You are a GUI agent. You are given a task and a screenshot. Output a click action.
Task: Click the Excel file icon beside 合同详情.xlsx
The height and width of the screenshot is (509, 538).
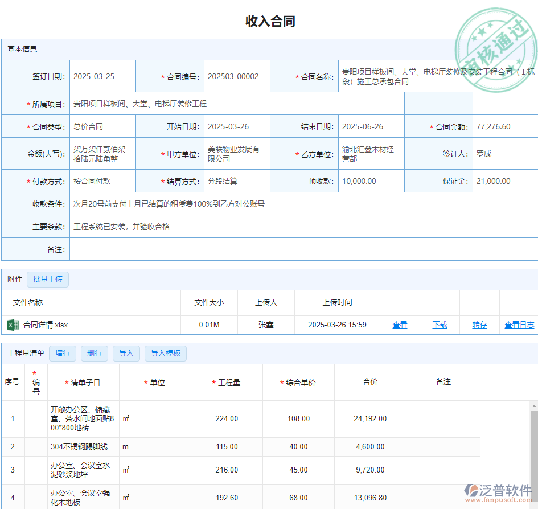click(x=12, y=325)
